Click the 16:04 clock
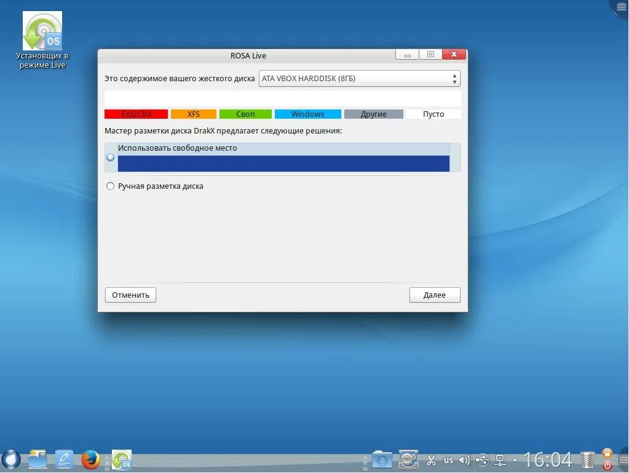629x473 pixels. 548,459
